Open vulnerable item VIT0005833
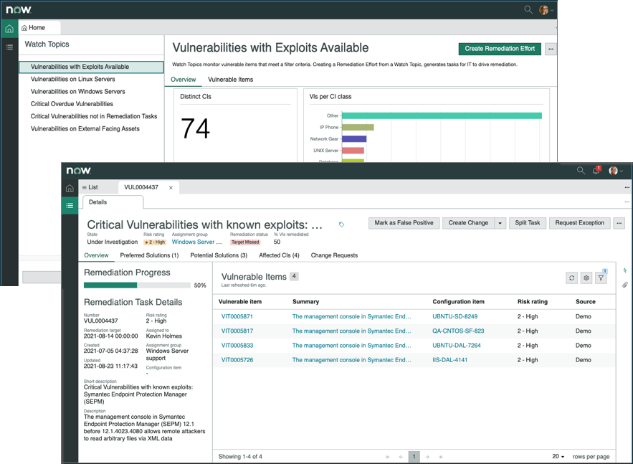633x464 pixels. 237,346
